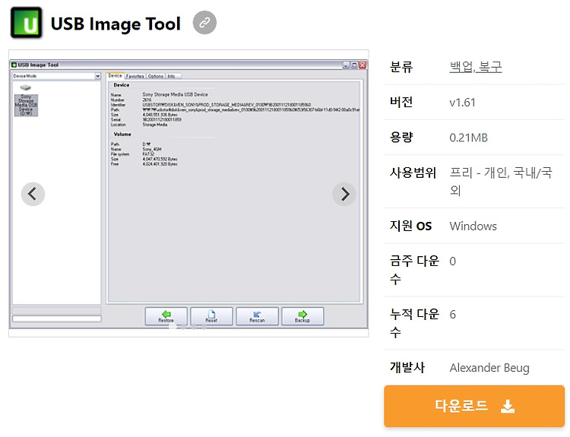The width and height of the screenshot is (570, 437).
Task: Open the 백업, 복구 category link
Action: 476,67
